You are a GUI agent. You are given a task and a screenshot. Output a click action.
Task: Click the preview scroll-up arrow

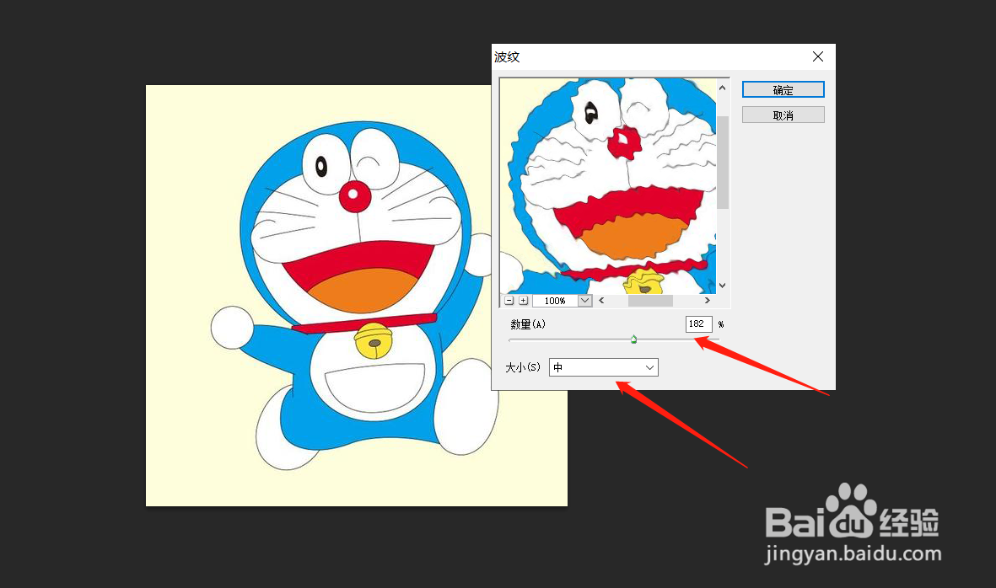[722, 88]
